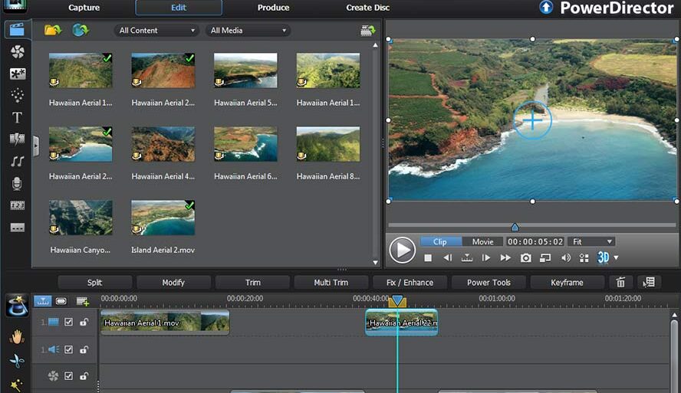Take a snapshot with camera icon

click(525, 258)
